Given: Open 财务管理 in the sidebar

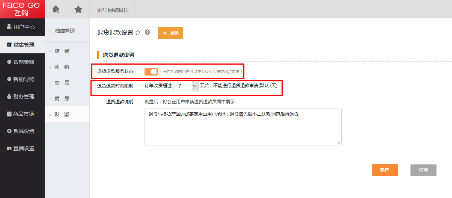Looking at the screenshot, I should 22,97.
